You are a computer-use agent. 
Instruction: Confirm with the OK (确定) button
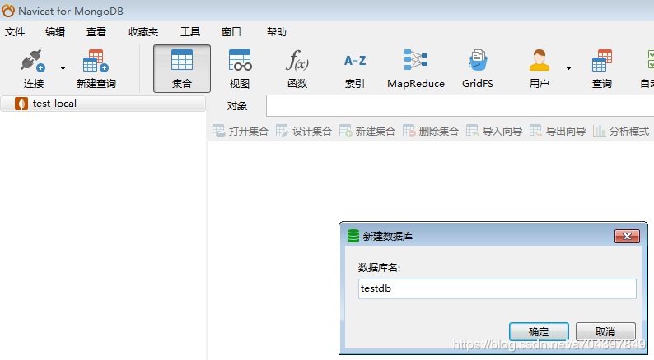point(539,332)
